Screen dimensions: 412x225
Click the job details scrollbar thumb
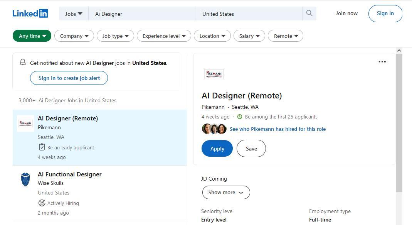tap(399, 123)
